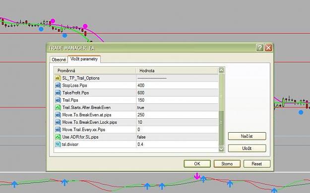Cancel the dialog with Storno
Screen dimensions: 310x193
227,164
